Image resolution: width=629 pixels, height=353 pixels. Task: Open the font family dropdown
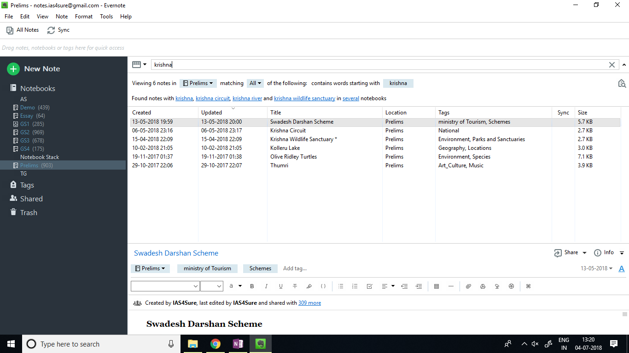coord(165,286)
